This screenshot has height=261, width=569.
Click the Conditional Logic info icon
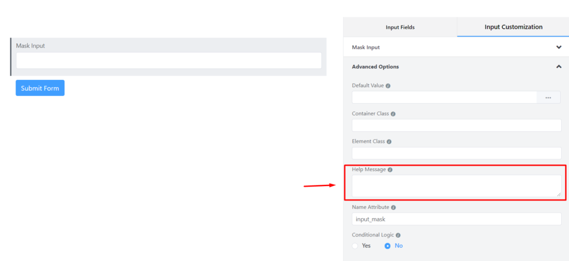[398, 235]
